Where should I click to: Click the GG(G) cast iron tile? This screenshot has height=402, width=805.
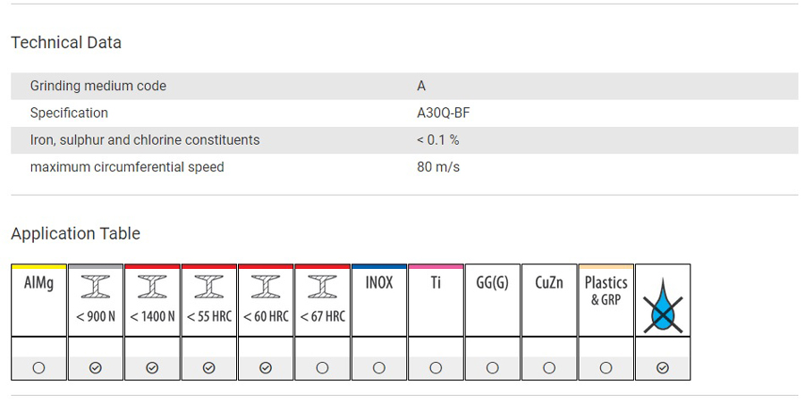tap(492, 300)
